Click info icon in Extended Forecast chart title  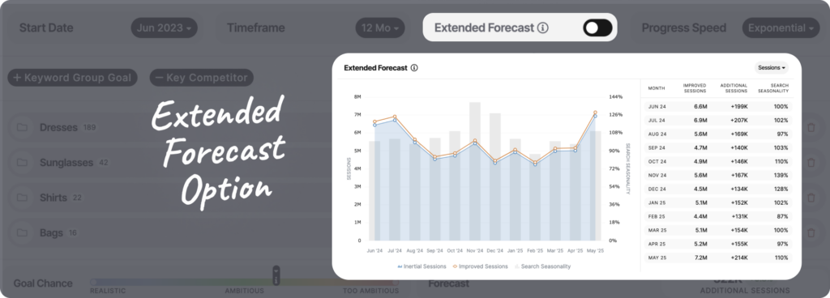pos(414,68)
